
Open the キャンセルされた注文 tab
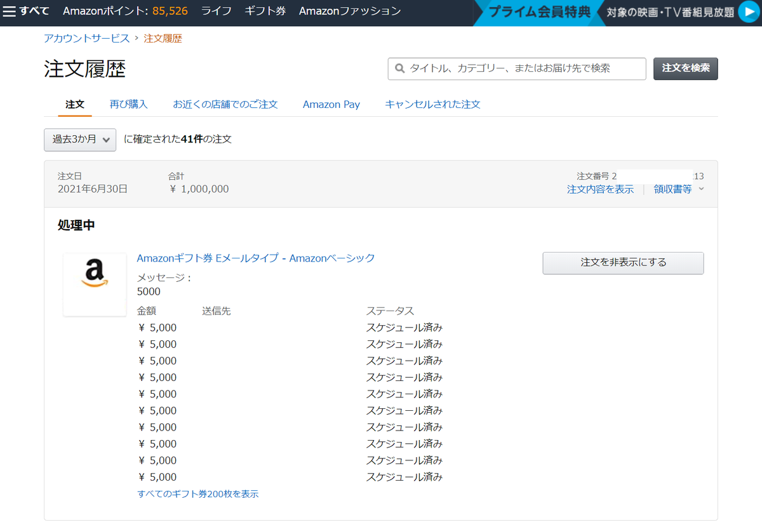[x=432, y=104]
